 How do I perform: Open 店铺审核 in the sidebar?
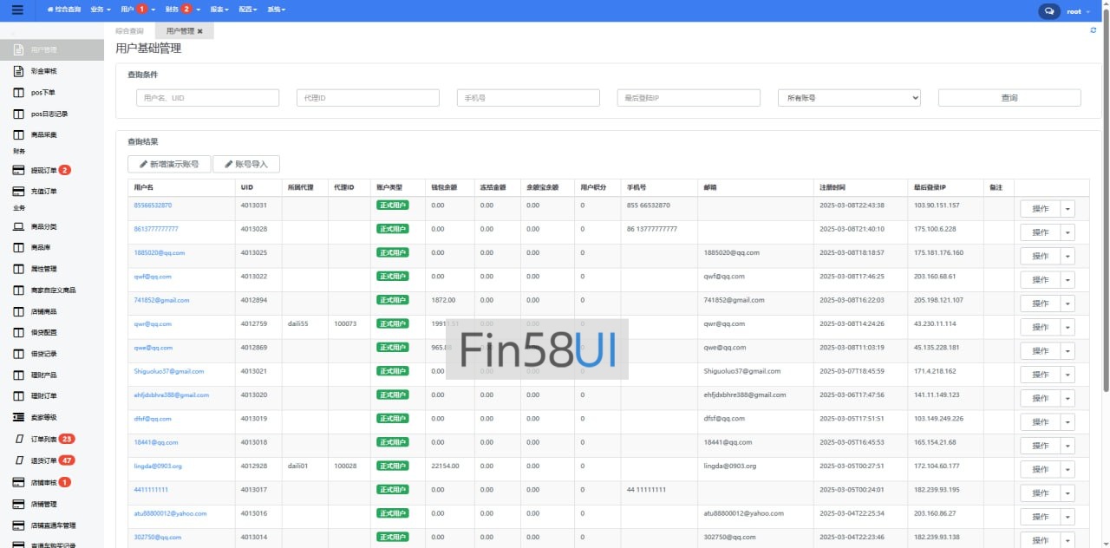click(43, 482)
